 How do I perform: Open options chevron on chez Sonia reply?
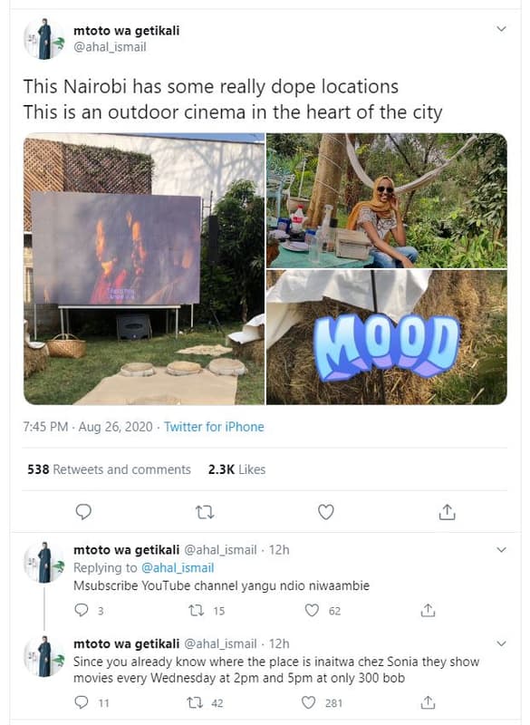click(501, 643)
